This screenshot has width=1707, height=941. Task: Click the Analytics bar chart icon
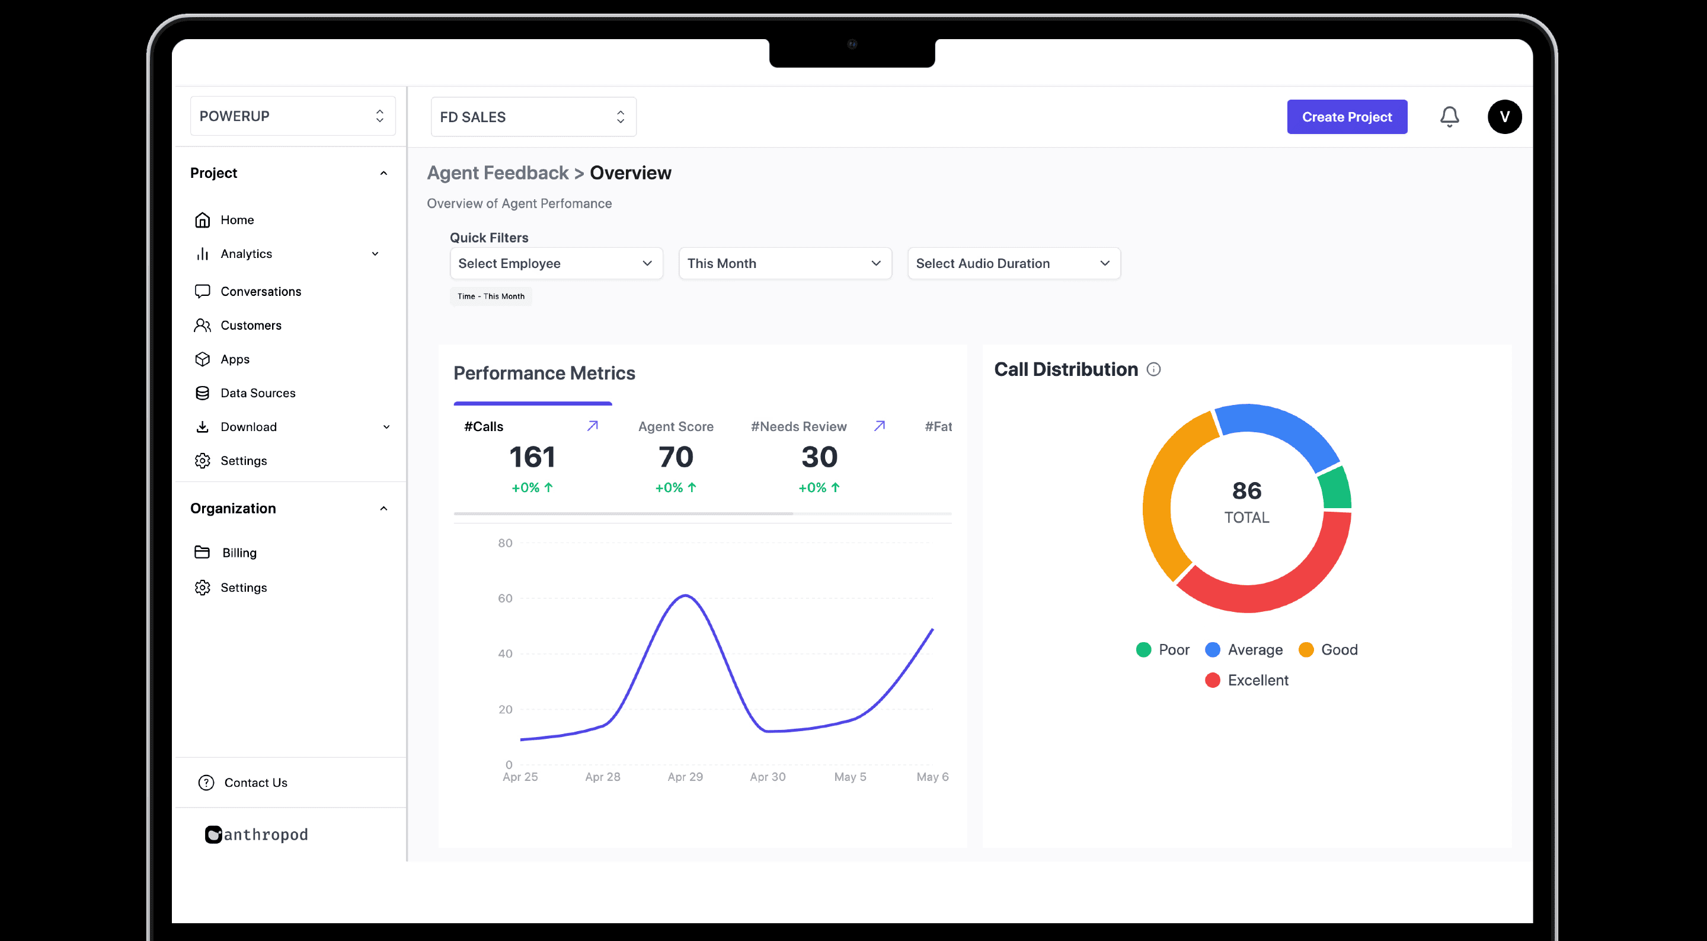pyautogui.click(x=202, y=253)
